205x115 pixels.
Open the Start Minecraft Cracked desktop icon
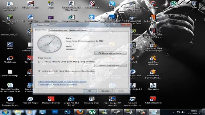coord(10,19)
